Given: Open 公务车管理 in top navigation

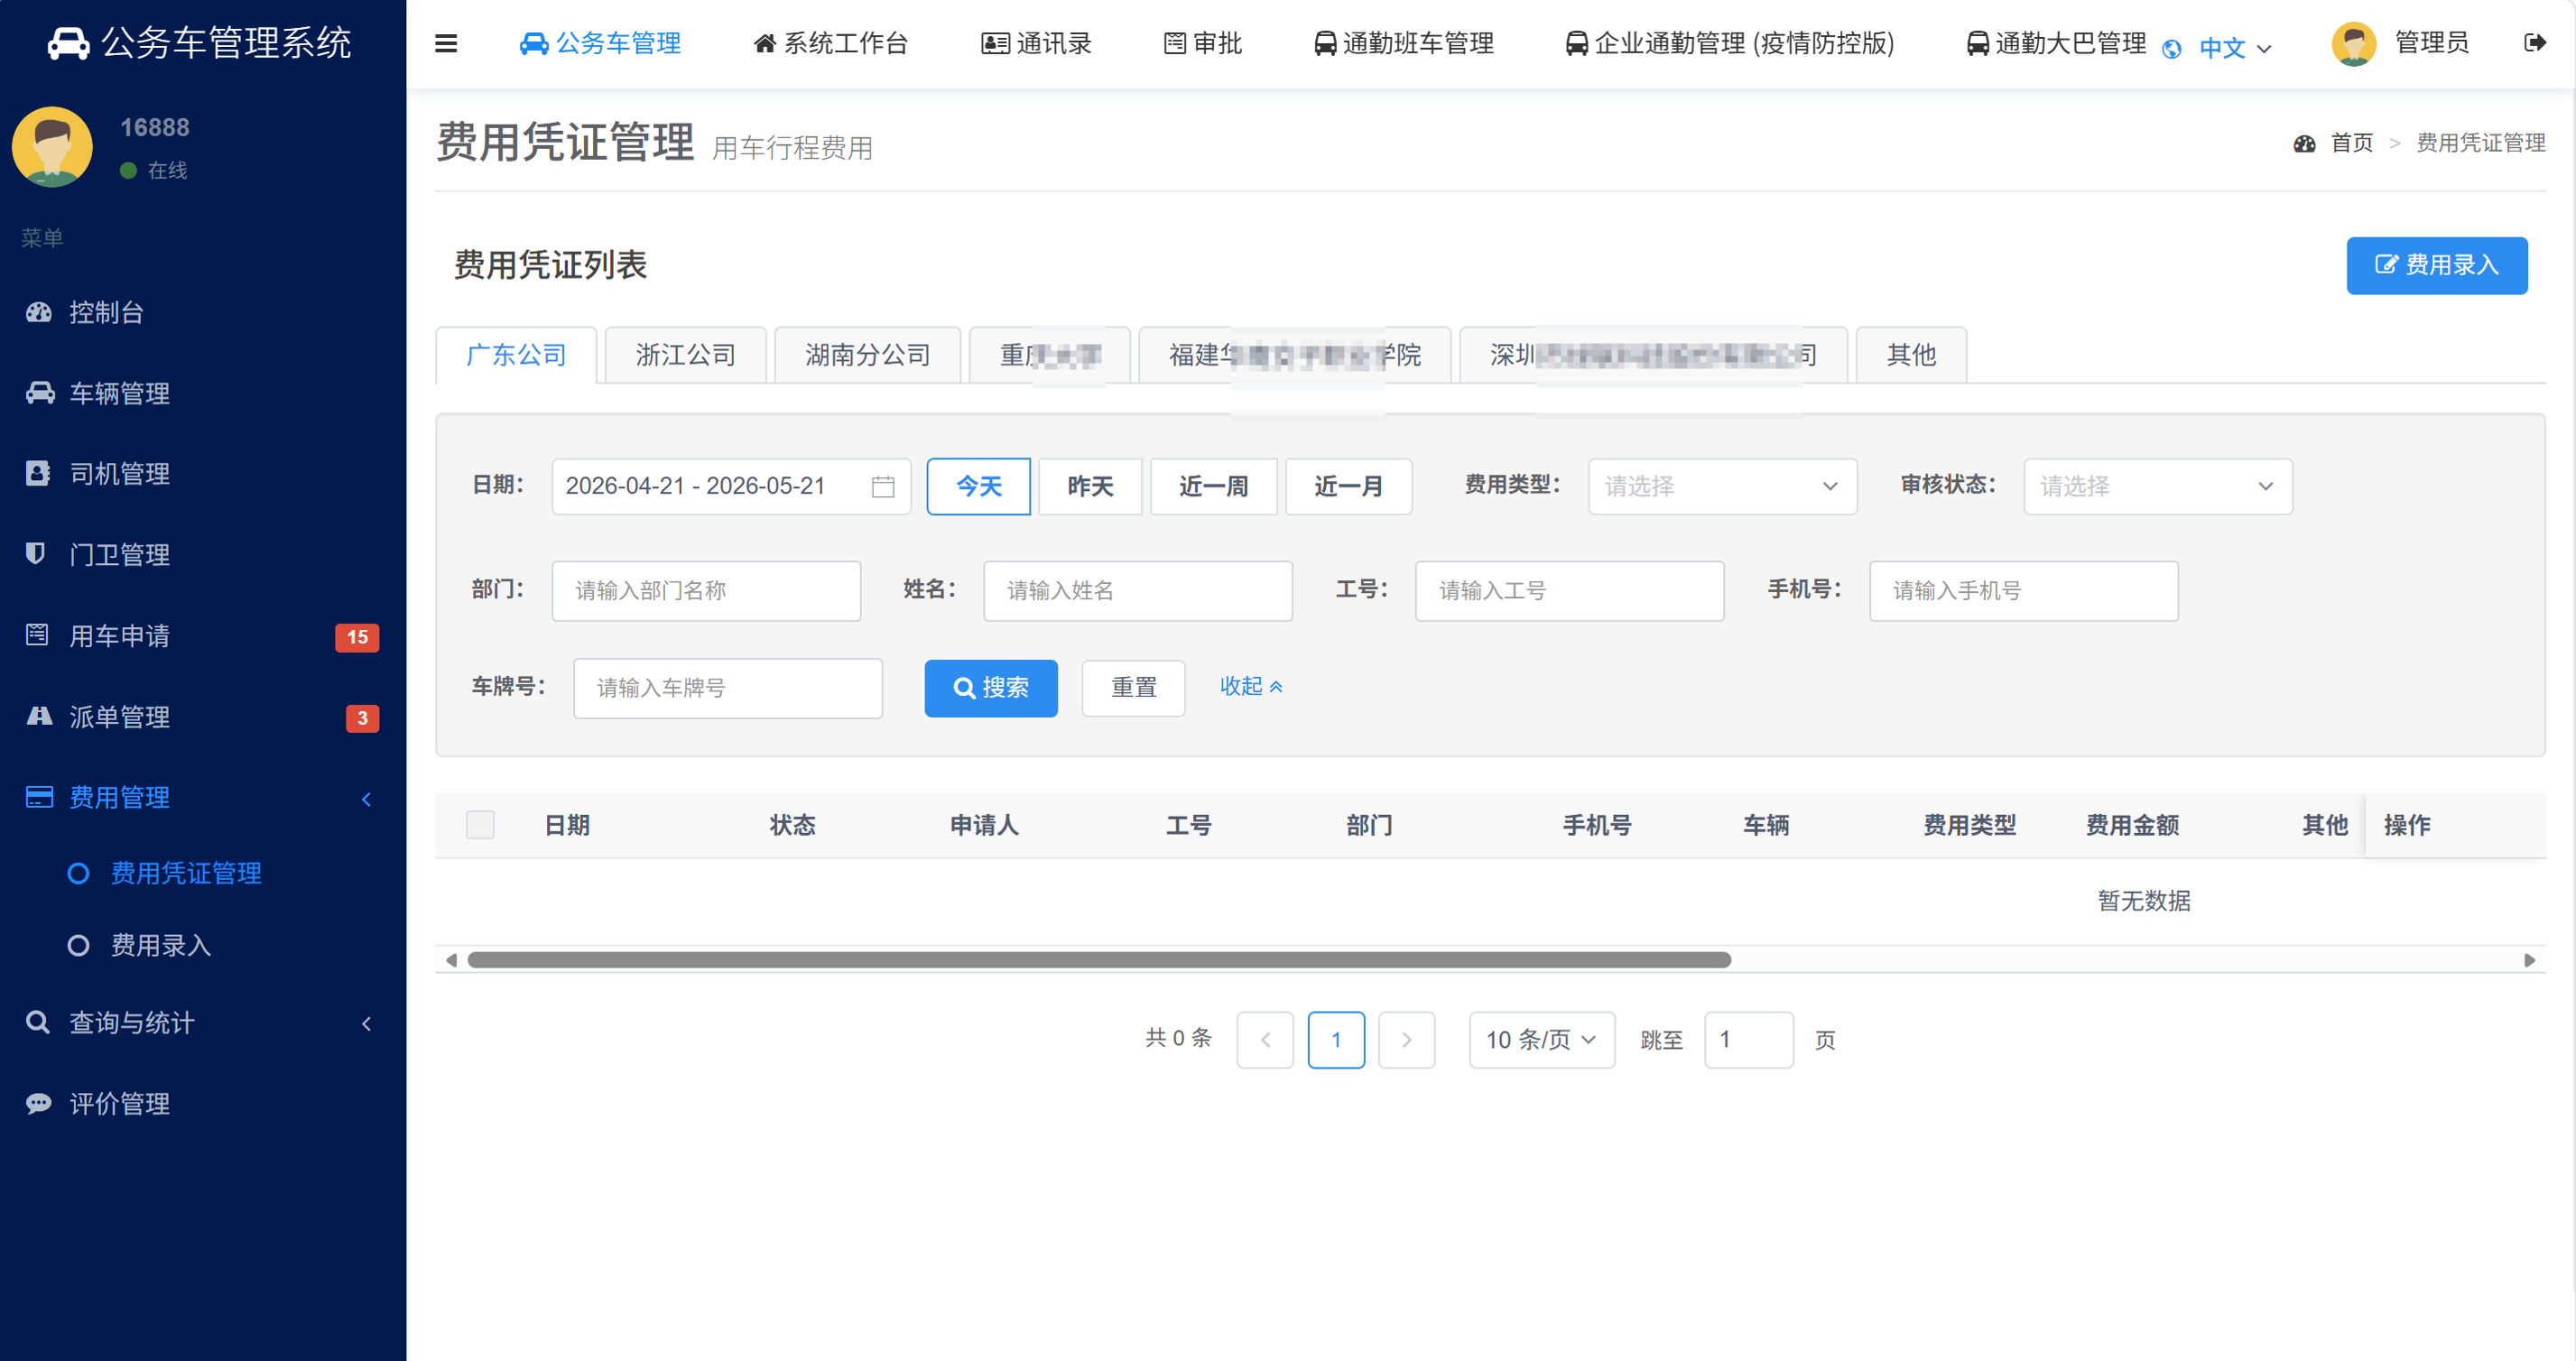Looking at the screenshot, I should pyautogui.click(x=600, y=43).
